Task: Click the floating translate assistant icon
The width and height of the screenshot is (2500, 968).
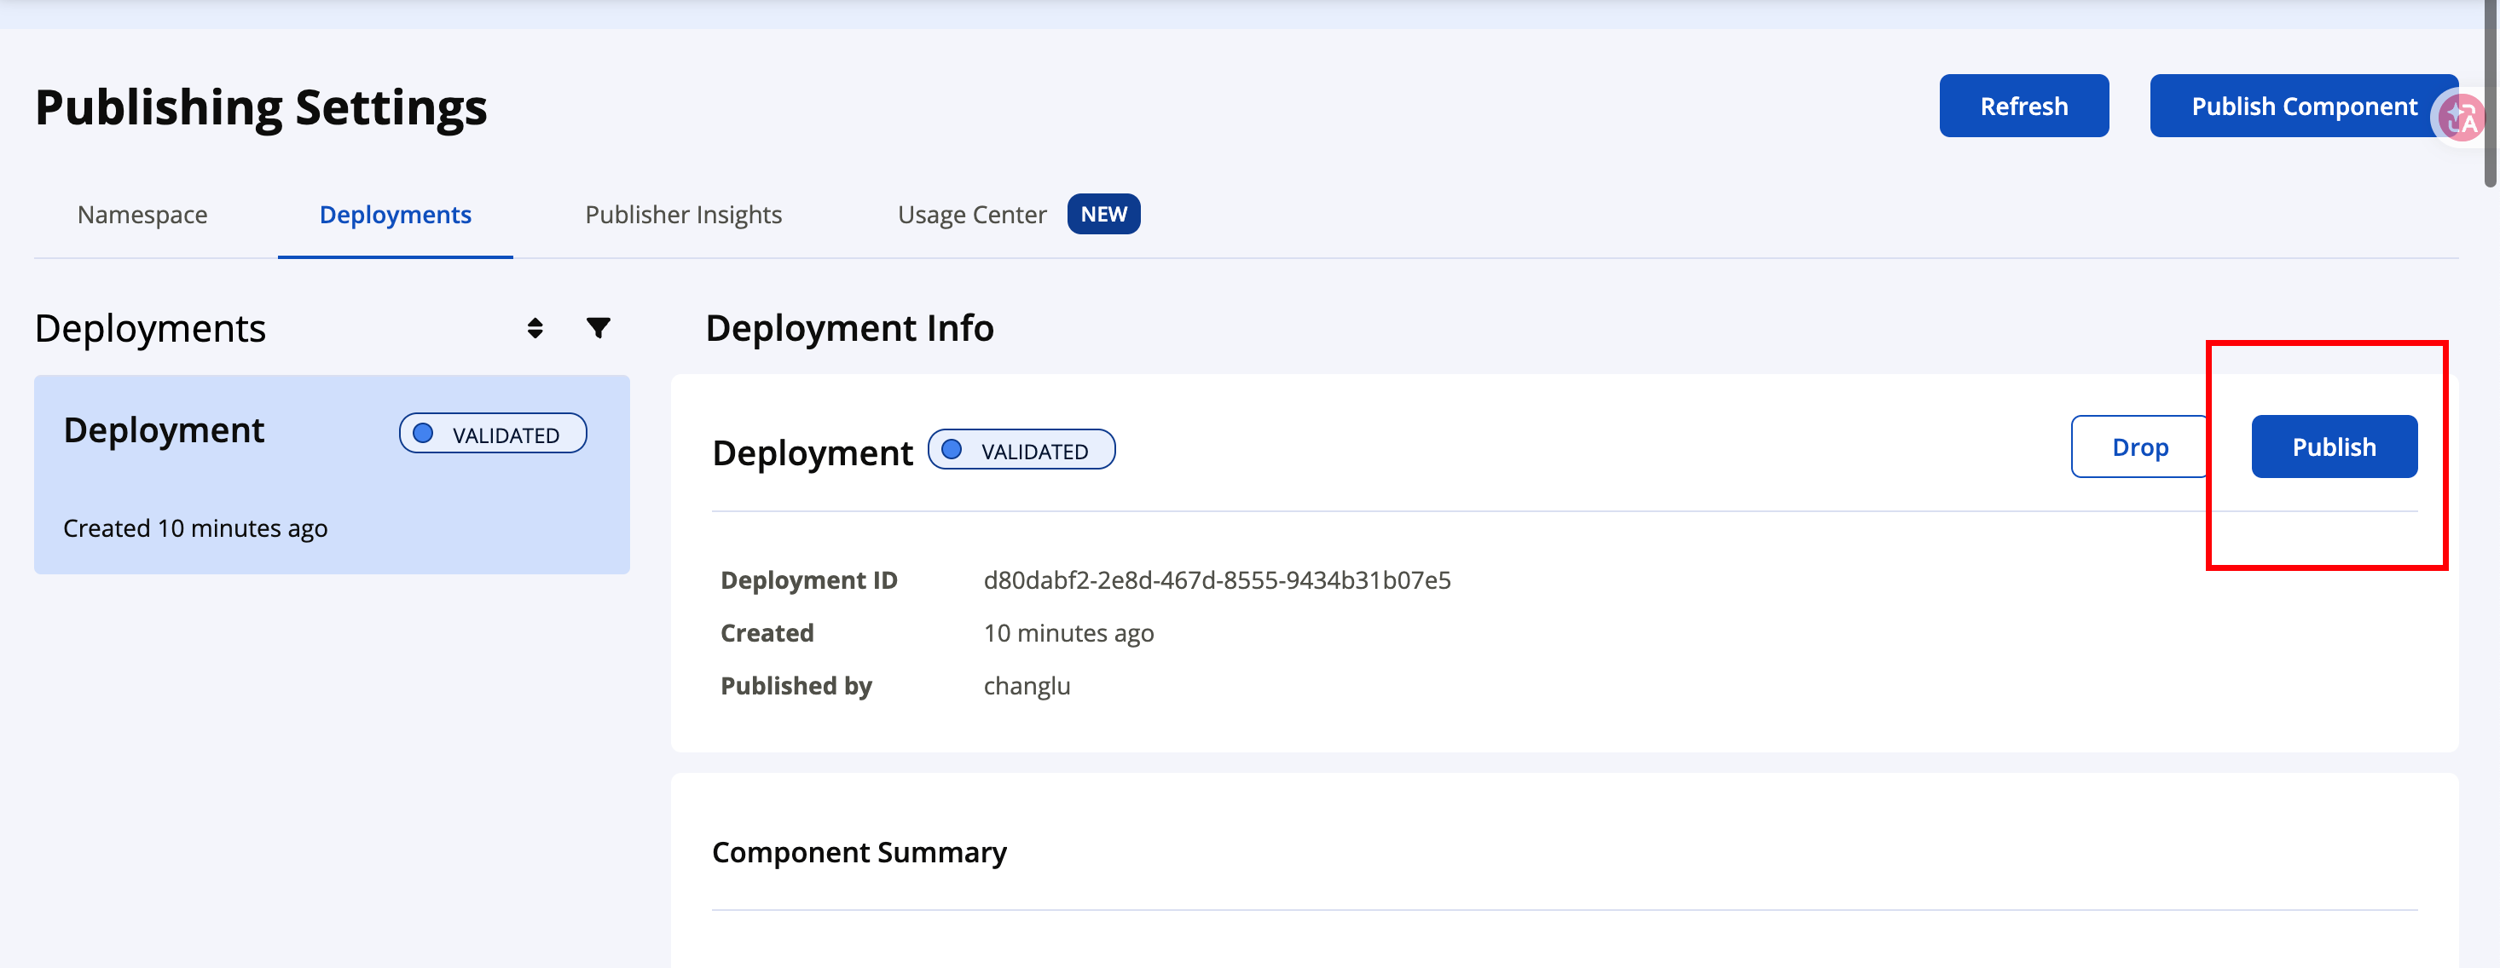Action: tap(2462, 118)
